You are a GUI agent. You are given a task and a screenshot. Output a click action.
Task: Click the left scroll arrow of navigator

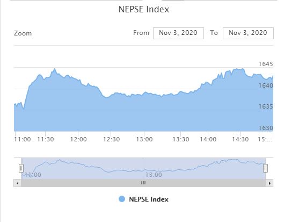(17, 183)
